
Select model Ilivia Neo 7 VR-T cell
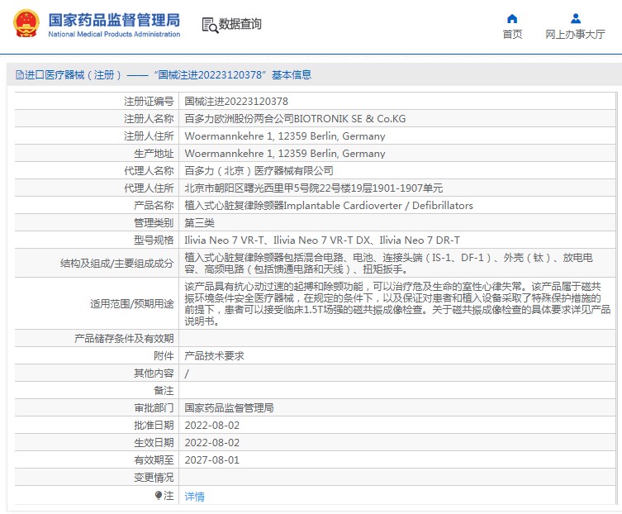point(322,240)
